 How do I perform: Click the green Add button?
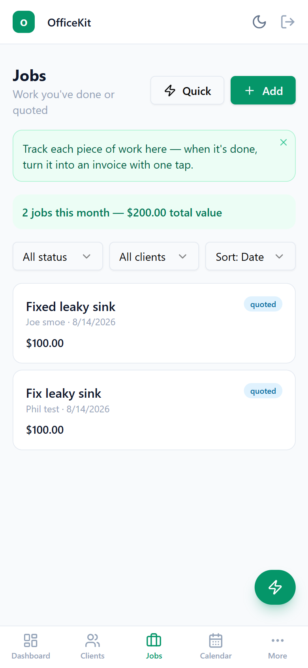pyautogui.click(x=263, y=90)
